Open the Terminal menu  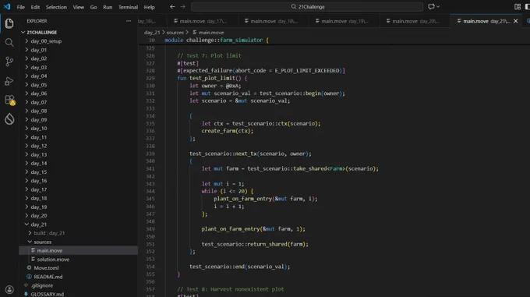pos(128,7)
